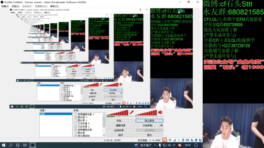Click the 快下雨了 weather text
This screenshot has height=148, width=264.
click(146, 145)
